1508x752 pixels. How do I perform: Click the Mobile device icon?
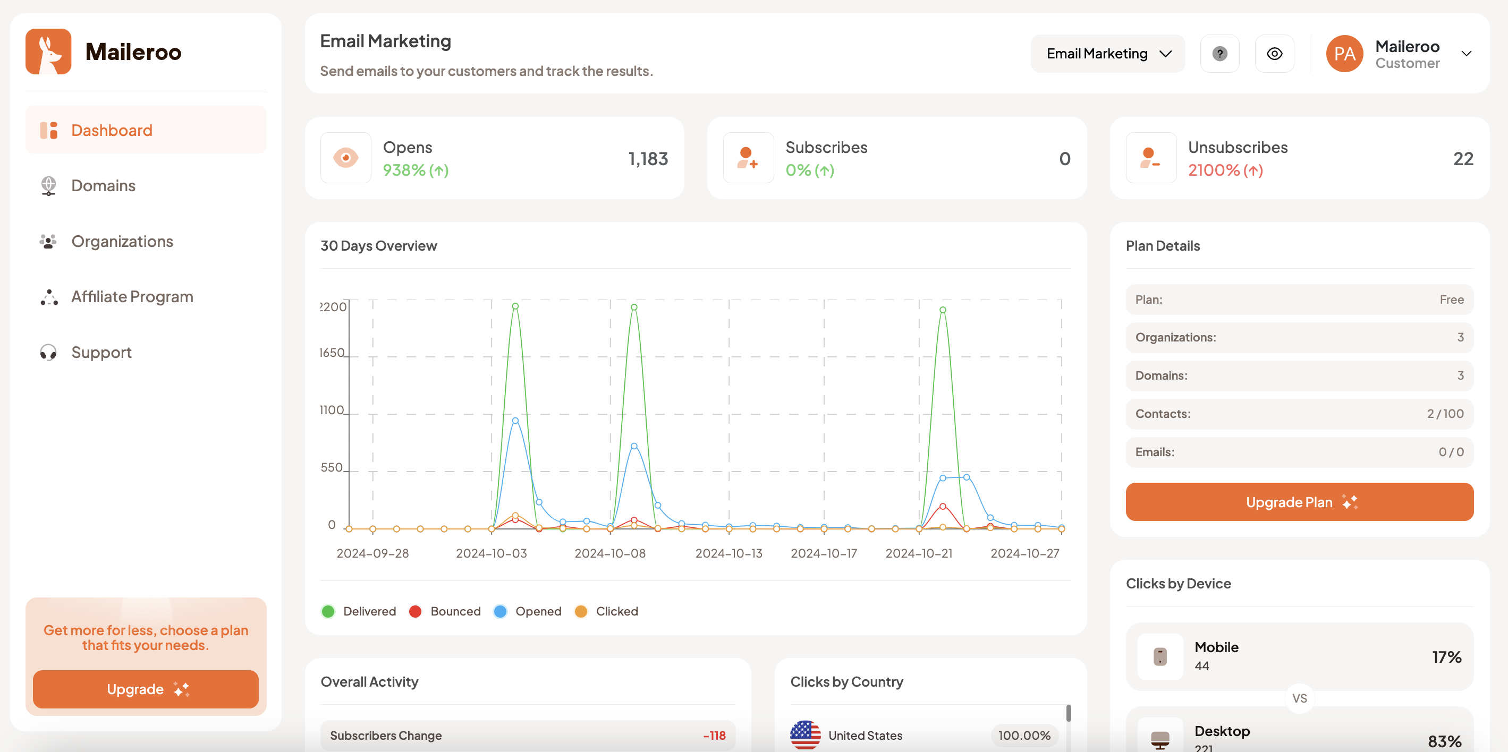1159,656
